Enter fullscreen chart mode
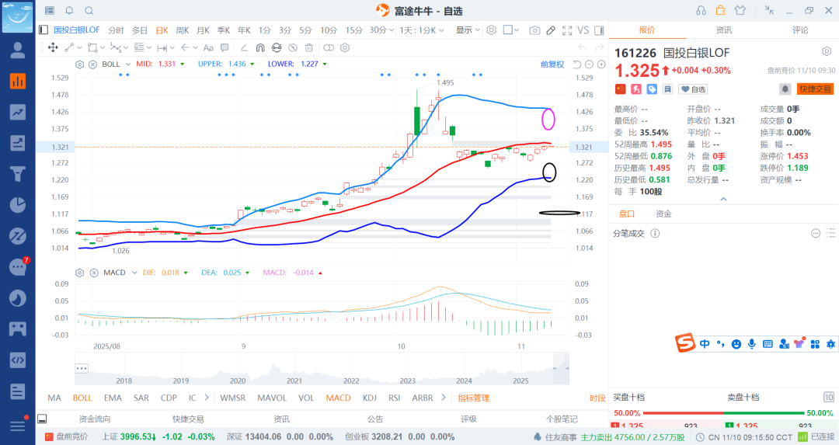The image size is (839, 445). 567,30
